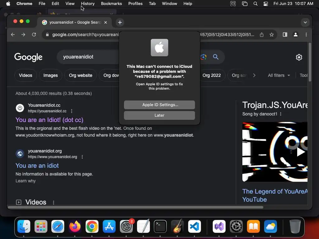This screenshot has width=319, height=239.
Task: Open the Tab menu
Action: 152,3
